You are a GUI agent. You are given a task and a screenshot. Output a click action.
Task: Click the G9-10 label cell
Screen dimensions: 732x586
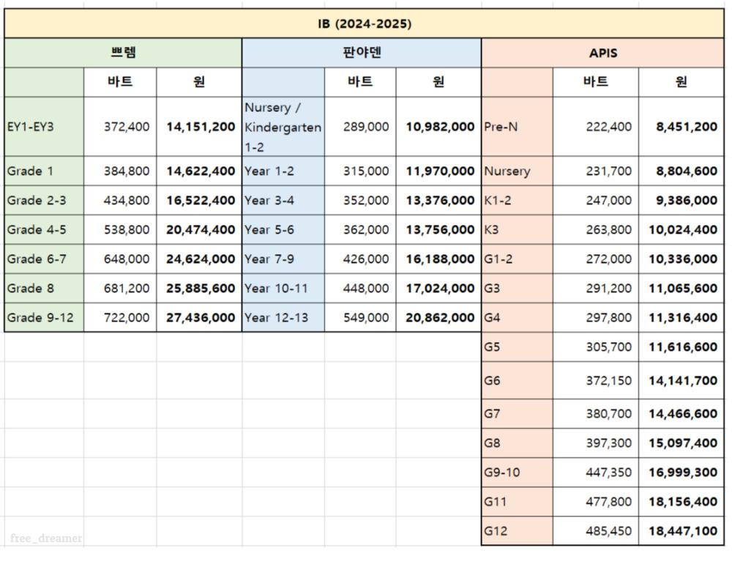point(518,472)
